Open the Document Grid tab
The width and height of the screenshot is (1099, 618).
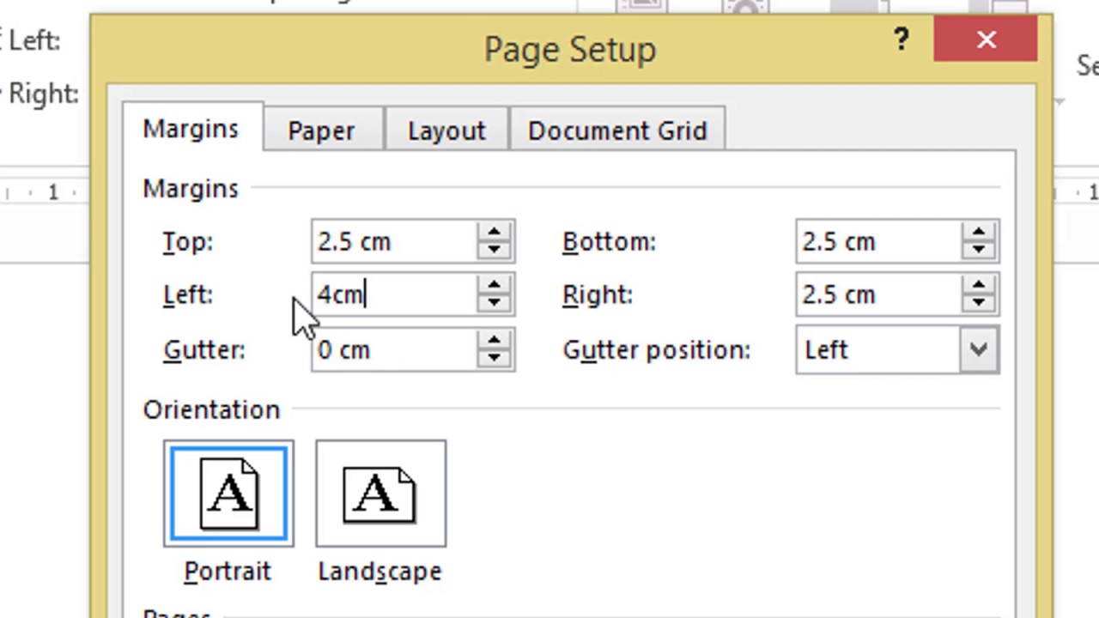click(617, 130)
